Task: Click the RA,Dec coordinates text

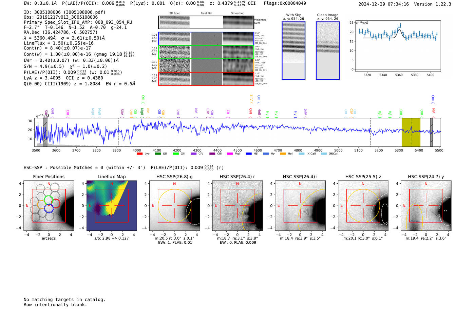Action: click(x=60, y=33)
